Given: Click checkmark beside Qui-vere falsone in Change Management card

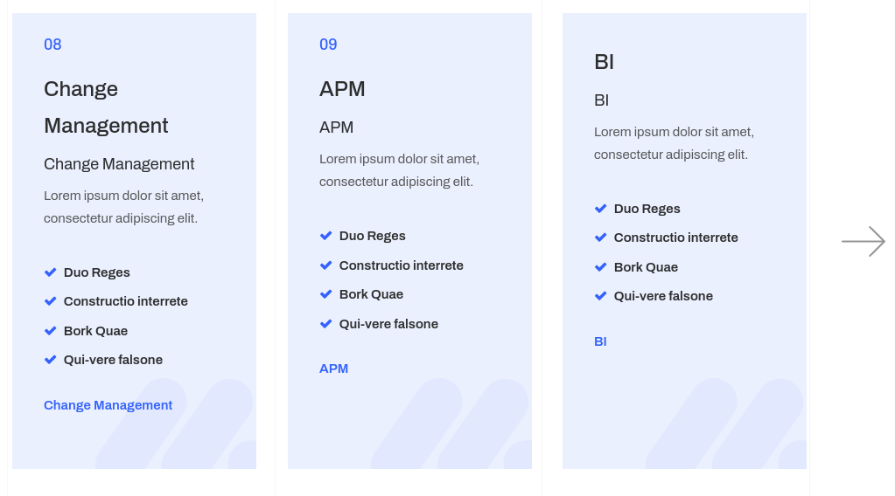Looking at the screenshot, I should (x=51, y=360).
